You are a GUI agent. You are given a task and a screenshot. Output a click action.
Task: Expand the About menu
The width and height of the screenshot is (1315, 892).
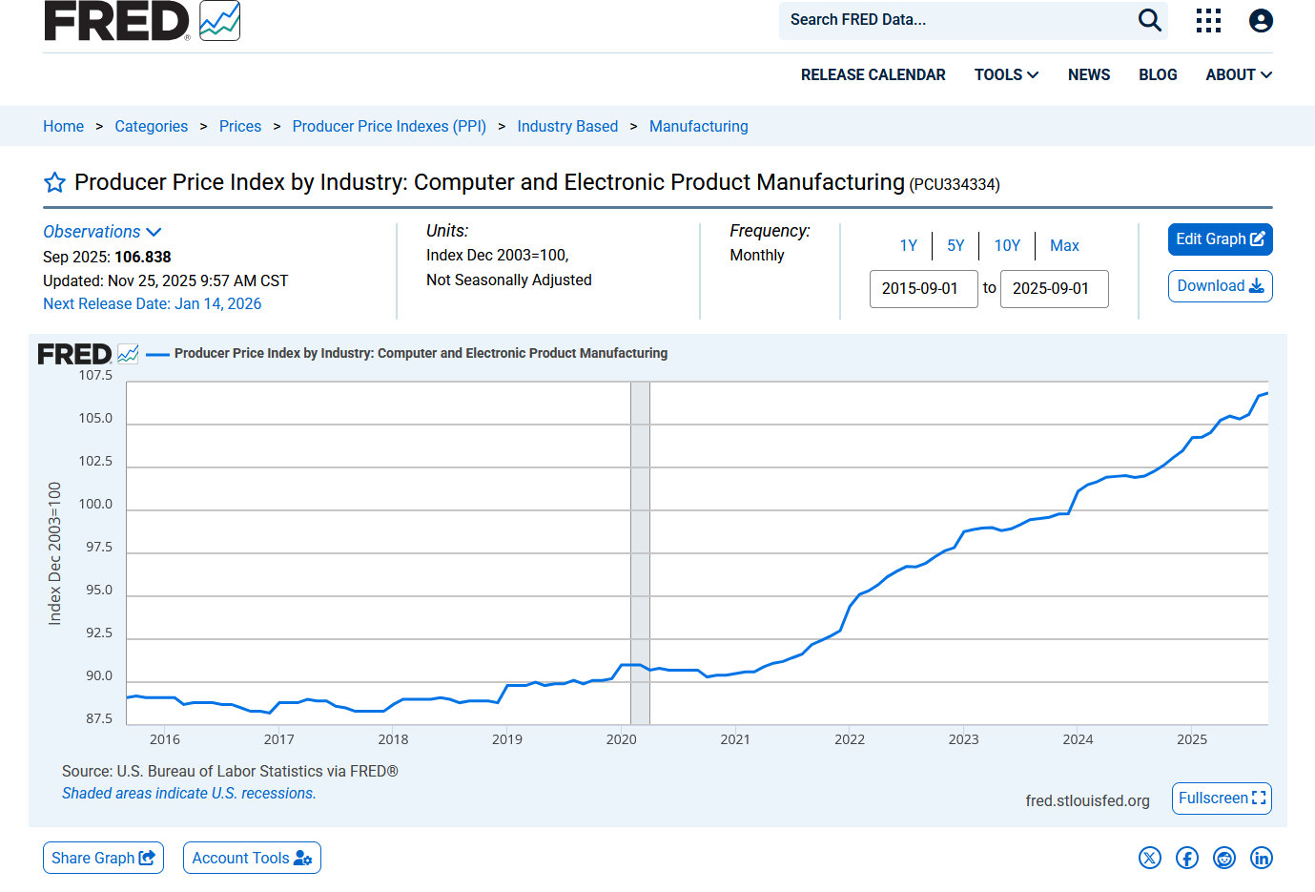coord(1239,74)
